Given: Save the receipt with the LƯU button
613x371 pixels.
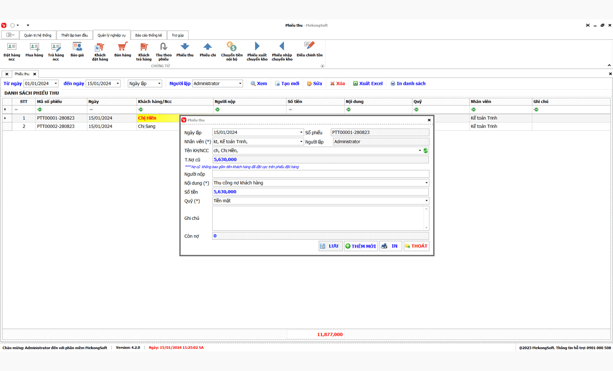Looking at the screenshot, I should tap(331, 246).
